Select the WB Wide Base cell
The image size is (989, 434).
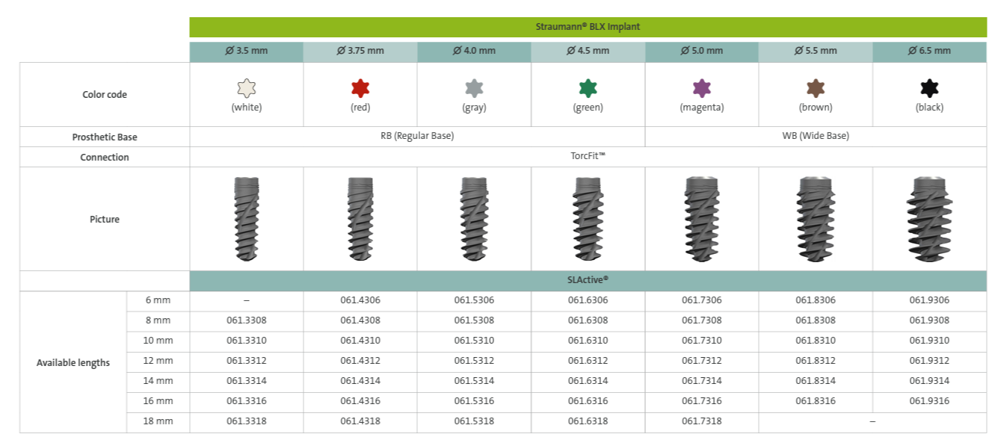click(816, 137)
